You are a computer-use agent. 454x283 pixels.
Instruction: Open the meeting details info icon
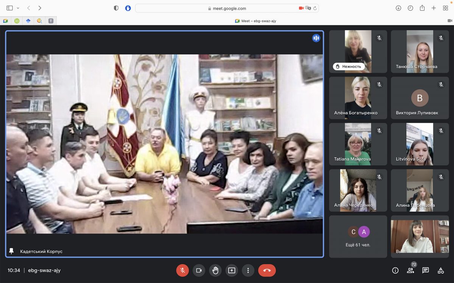click(x=395, y=270)
